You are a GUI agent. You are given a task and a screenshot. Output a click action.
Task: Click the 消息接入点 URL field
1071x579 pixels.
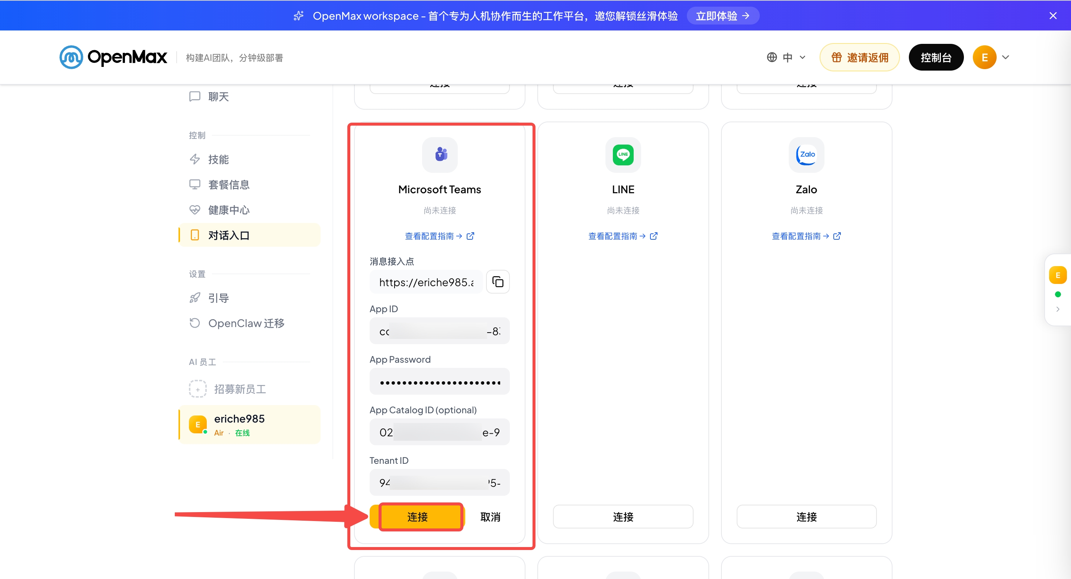(x=426, y=282)
